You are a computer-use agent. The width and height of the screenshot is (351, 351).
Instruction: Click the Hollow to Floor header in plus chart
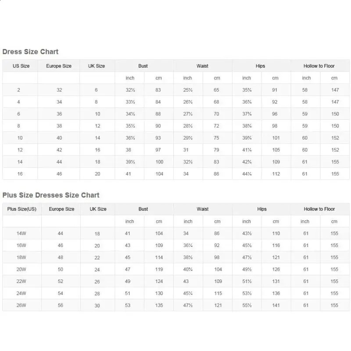pyautogui.click(x=319, y=209)
